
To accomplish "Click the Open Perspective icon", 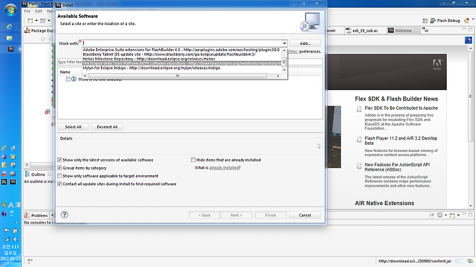I will click(x=425, y=20).
